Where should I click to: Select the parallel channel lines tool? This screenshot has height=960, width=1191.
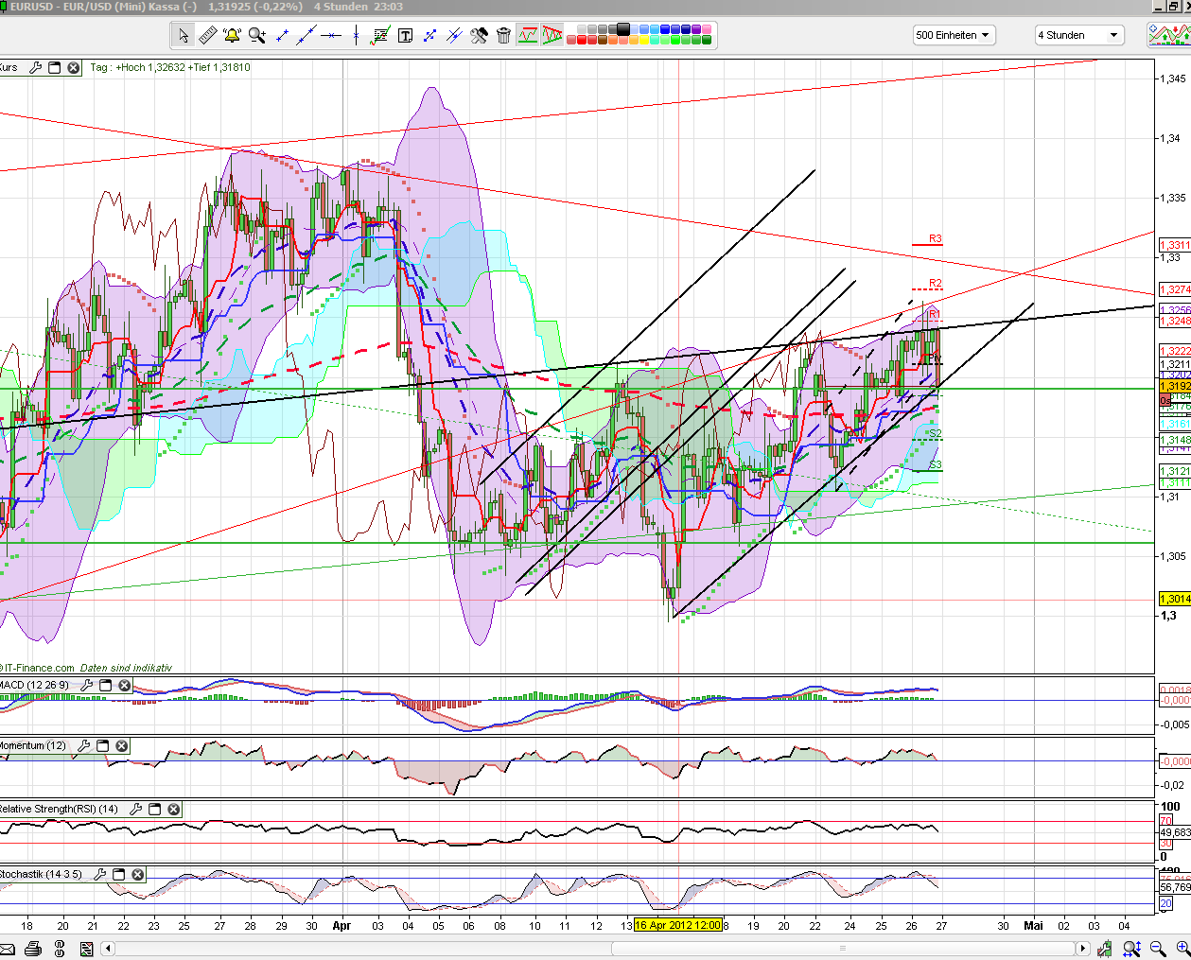click(x=454, y=35)
